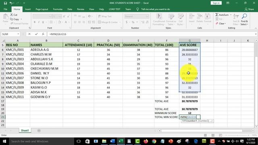
Task: Switch to the Page Layout tab
Action: (x=42, y=9)
